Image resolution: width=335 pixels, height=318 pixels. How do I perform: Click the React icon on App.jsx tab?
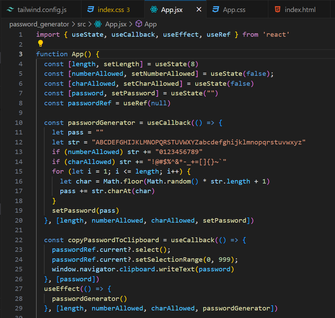[x=154, y=10]
